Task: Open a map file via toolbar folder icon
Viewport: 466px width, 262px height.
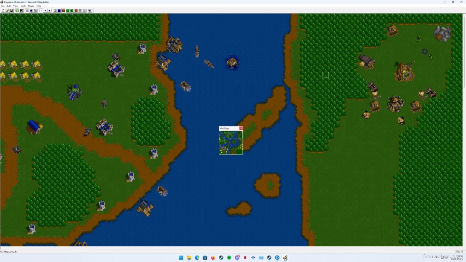Action: pyautogui.click(x=7, y=10)
